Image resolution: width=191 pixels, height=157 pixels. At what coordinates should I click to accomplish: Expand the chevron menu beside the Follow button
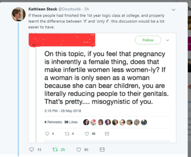[x=168, y=40]
